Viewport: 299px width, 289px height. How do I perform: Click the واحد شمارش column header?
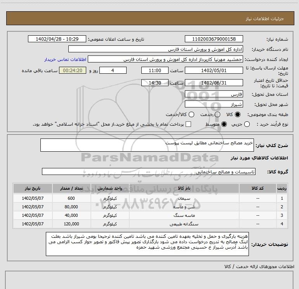110,189
